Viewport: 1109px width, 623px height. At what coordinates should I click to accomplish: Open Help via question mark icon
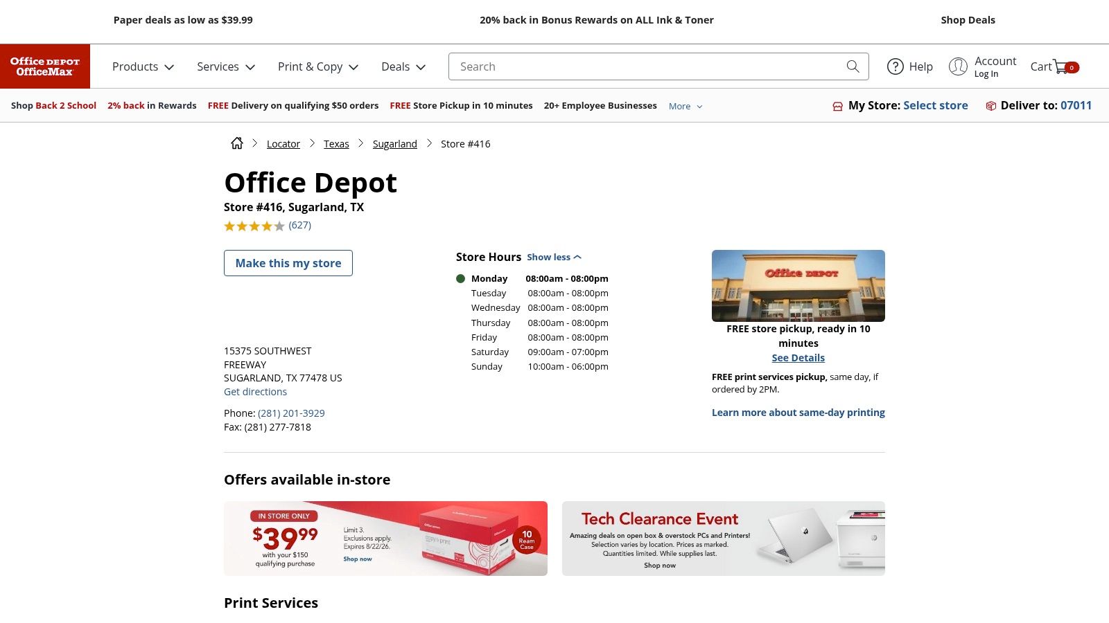pyautogui.click(x=896, y=66)
